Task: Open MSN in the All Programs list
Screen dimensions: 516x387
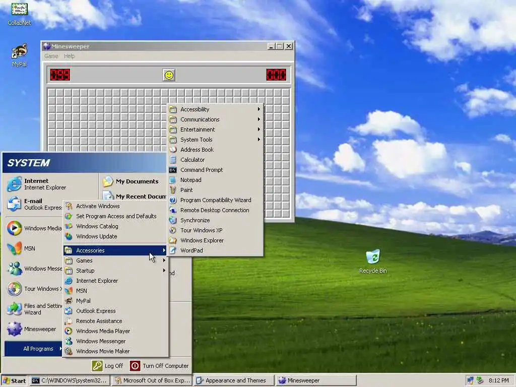Action: [x=115, y=291]
